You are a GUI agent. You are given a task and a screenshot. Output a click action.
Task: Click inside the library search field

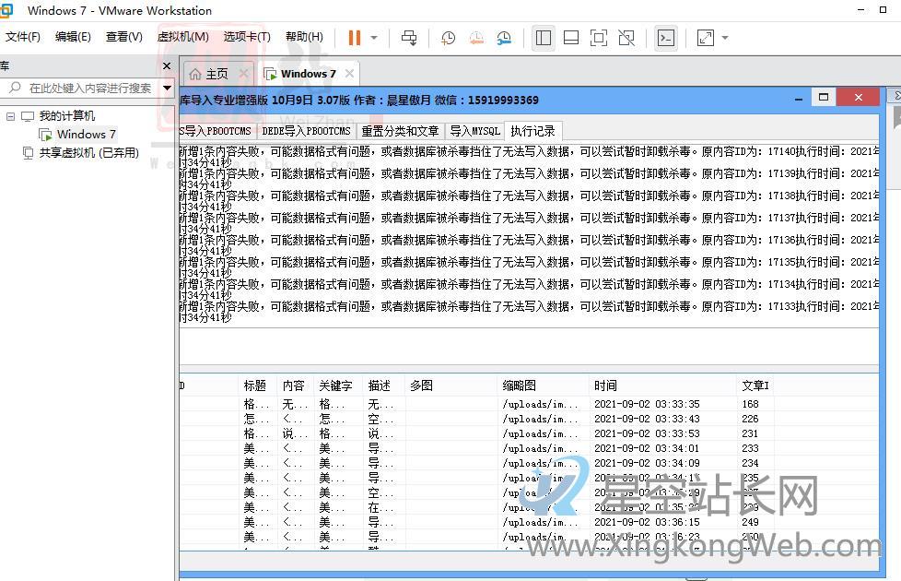[x=83, y=87]
